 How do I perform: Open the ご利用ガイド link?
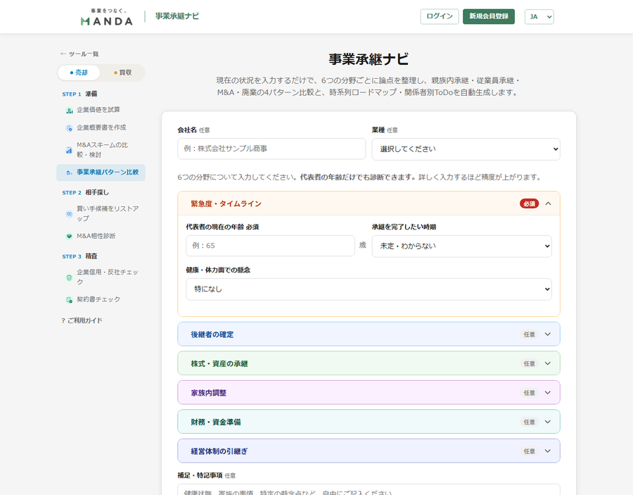pyautogui.click(x=82, y=320)
